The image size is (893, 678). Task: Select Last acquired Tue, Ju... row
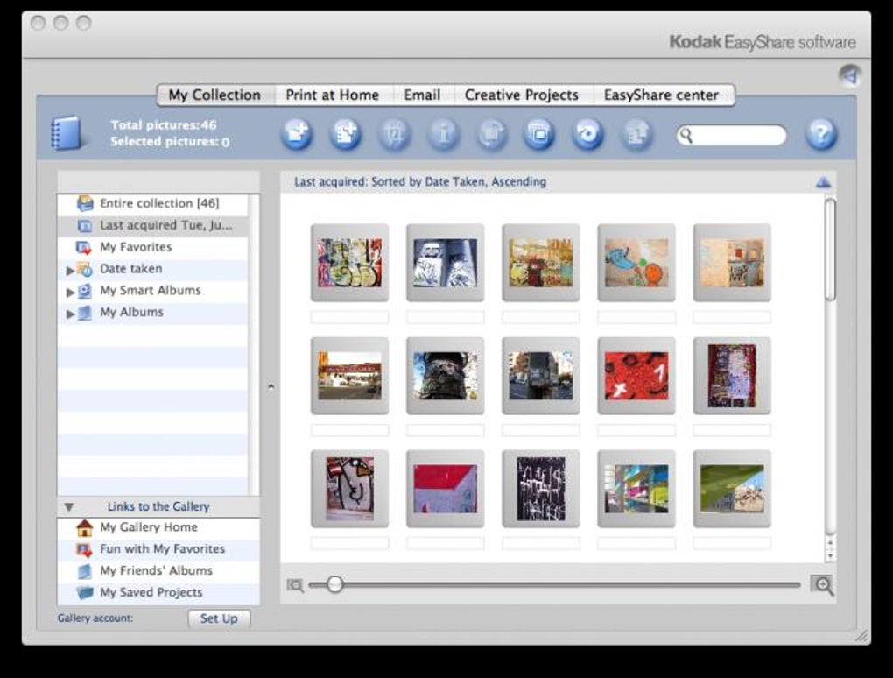pyautogui.click(x=152, y=226)
